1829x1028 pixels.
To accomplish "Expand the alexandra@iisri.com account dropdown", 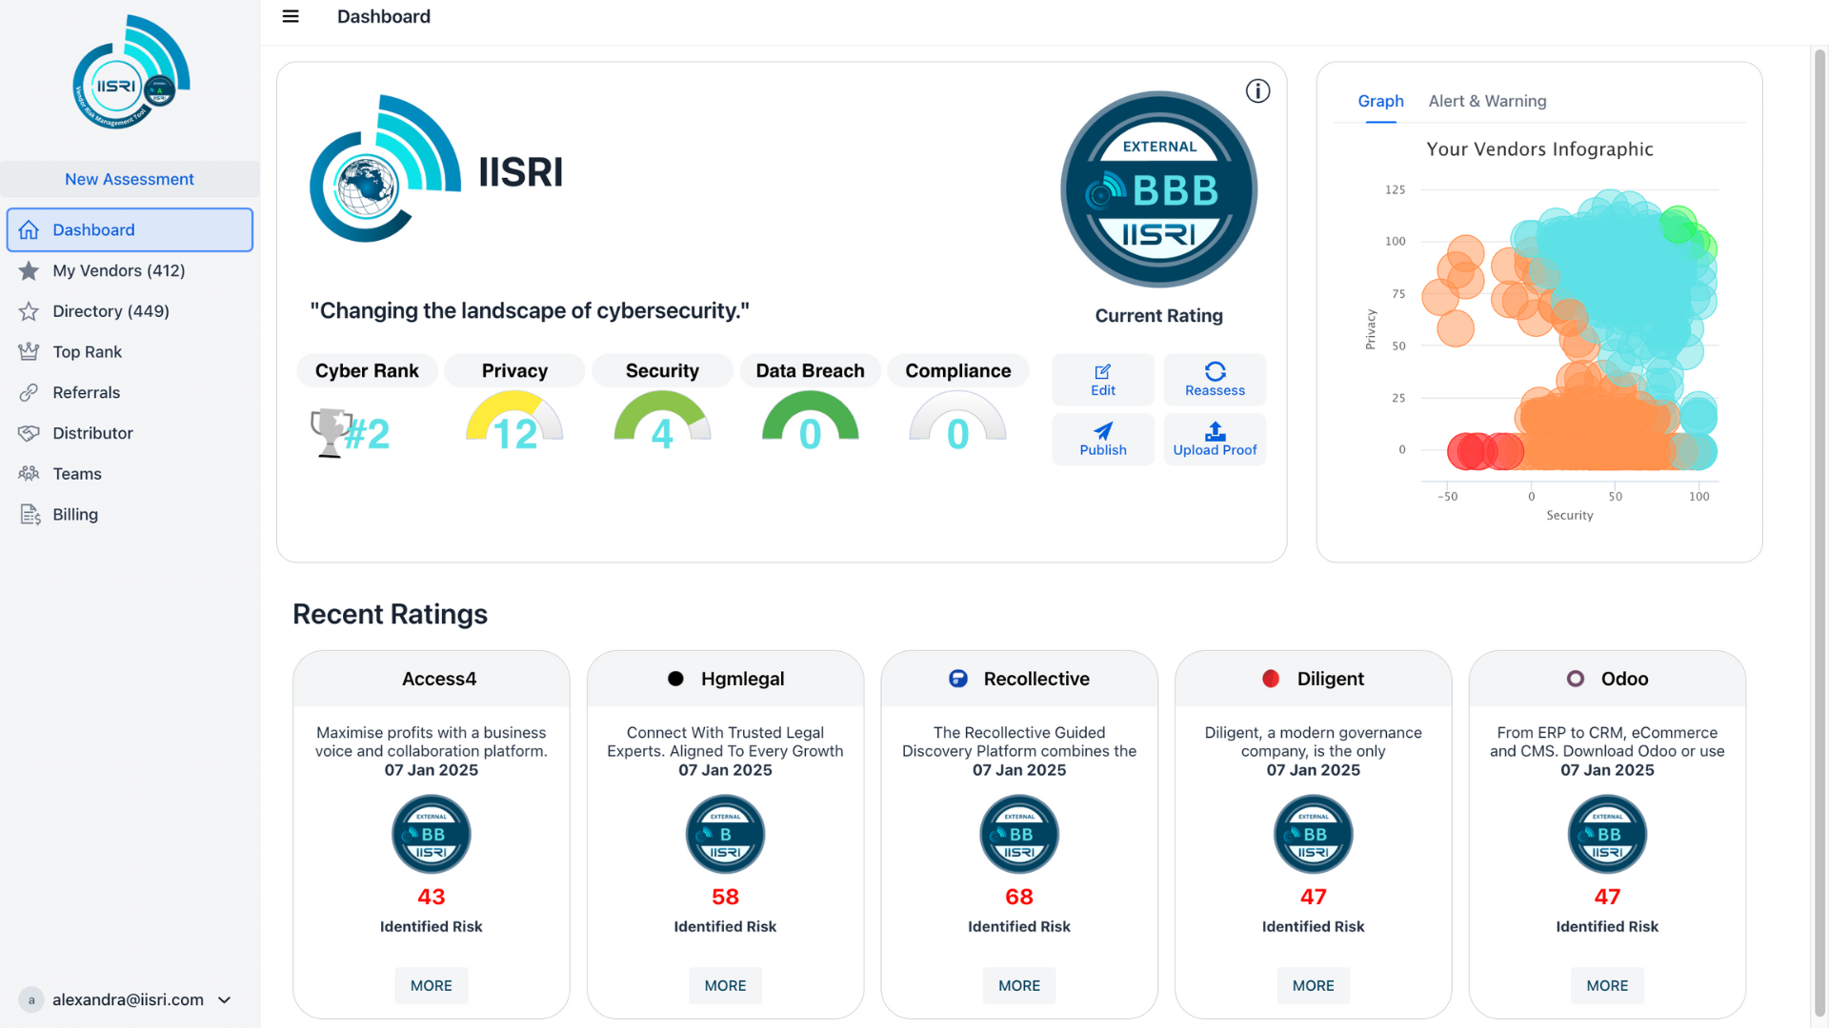I will (x=225, y=999).
